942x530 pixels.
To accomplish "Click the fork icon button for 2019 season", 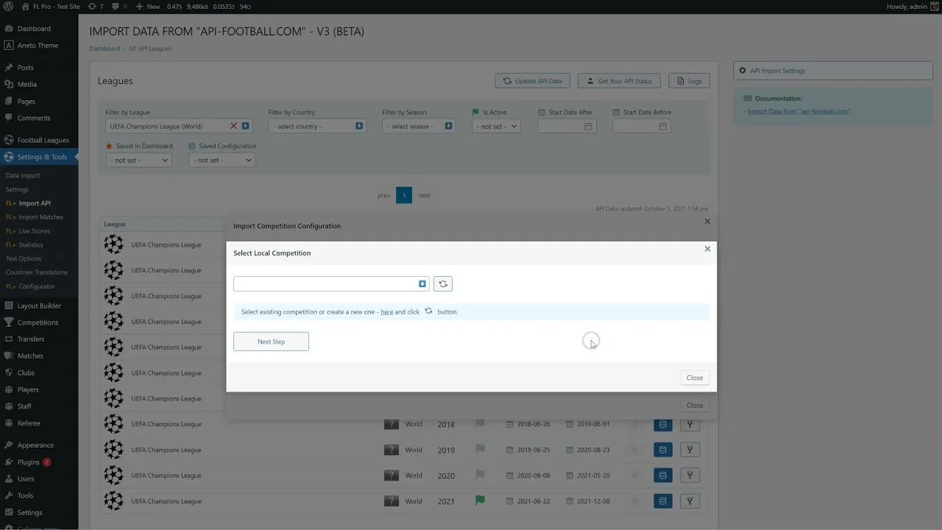I will click(690, 450).
